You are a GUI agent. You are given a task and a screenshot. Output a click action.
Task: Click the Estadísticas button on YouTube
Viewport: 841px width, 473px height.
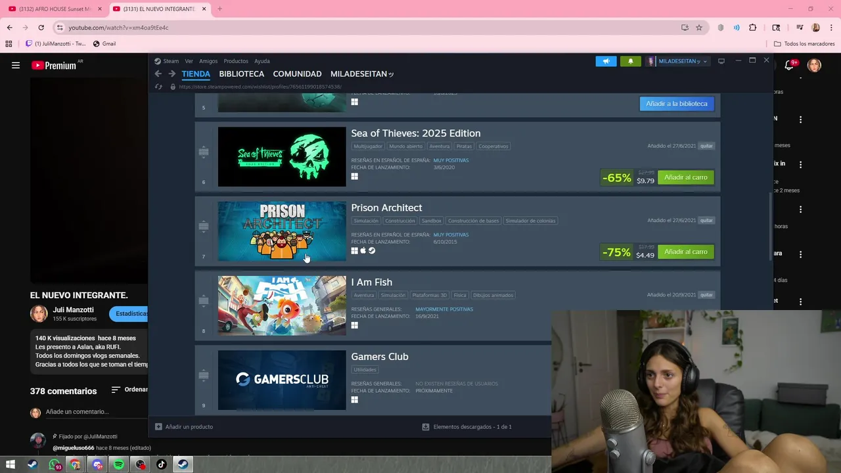coord(130,314)
